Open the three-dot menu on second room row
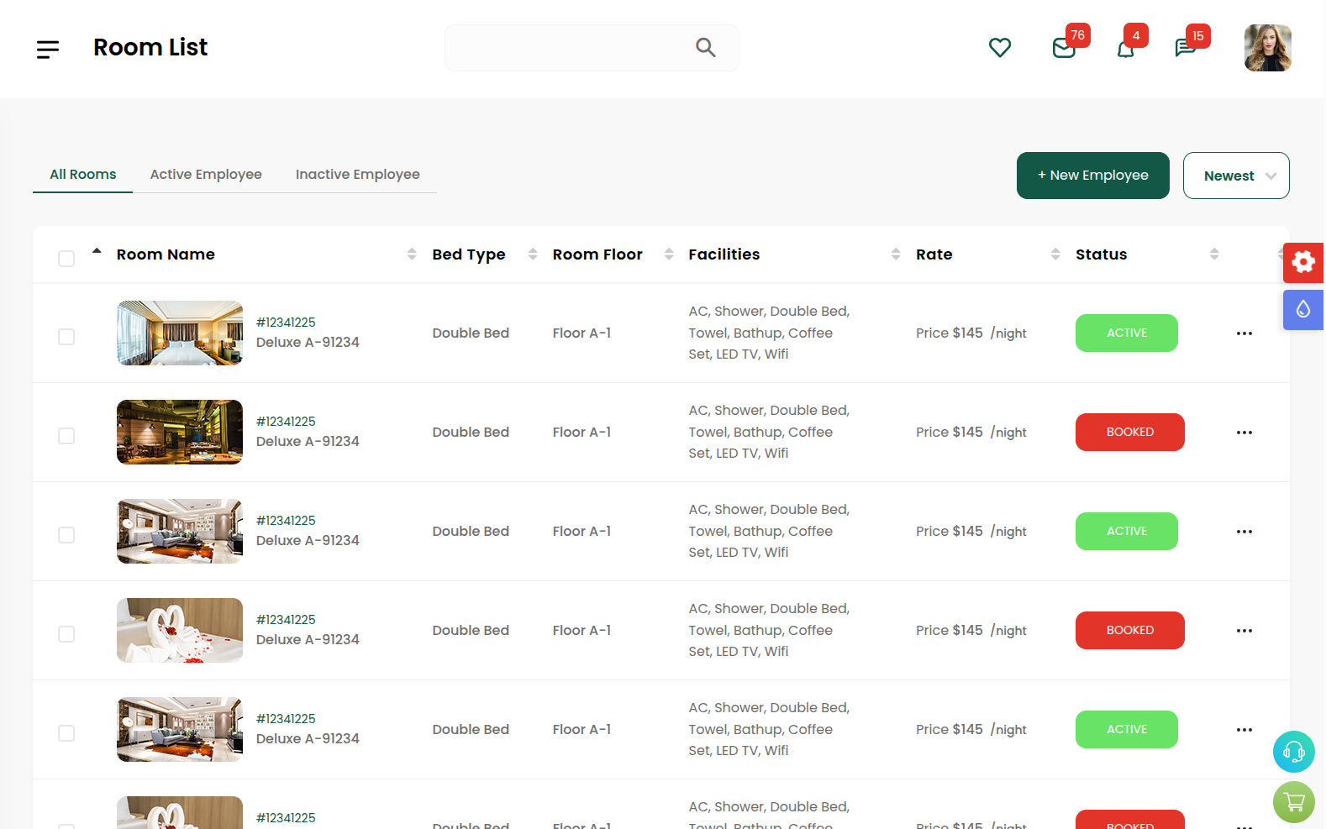This screenshot has width=1326, height=829. (1244, 433)
